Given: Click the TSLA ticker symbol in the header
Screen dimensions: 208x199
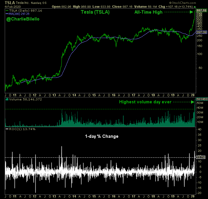Looking at the screenshot, I should (10, 3).
